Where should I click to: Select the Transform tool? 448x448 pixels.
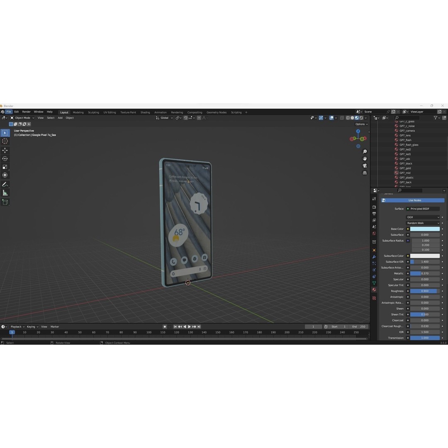point(5,175)
